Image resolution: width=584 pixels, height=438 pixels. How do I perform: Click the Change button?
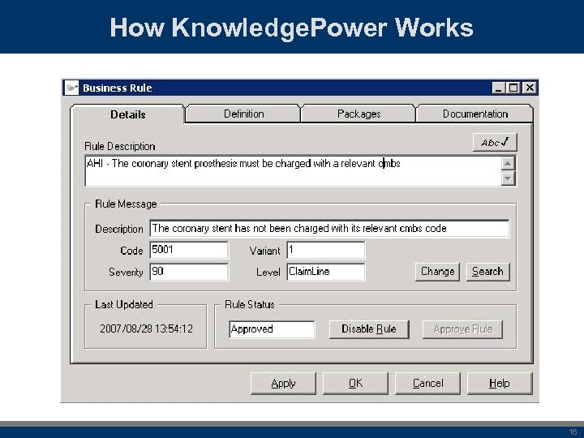tap(437, 272)
